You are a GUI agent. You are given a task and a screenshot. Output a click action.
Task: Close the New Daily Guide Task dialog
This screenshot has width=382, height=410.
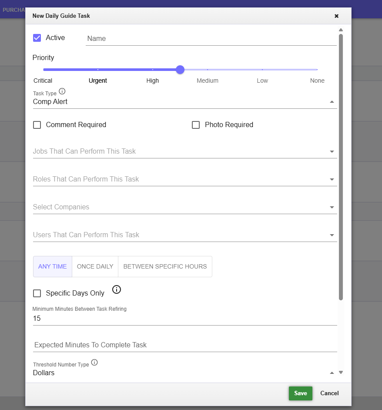click(x=336, y=16)
